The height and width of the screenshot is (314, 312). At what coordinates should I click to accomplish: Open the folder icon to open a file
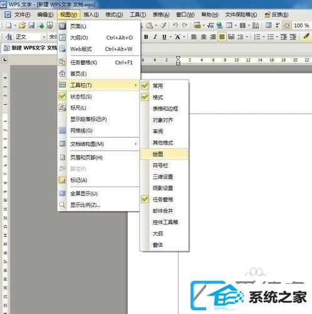click(x=22, y=26)
